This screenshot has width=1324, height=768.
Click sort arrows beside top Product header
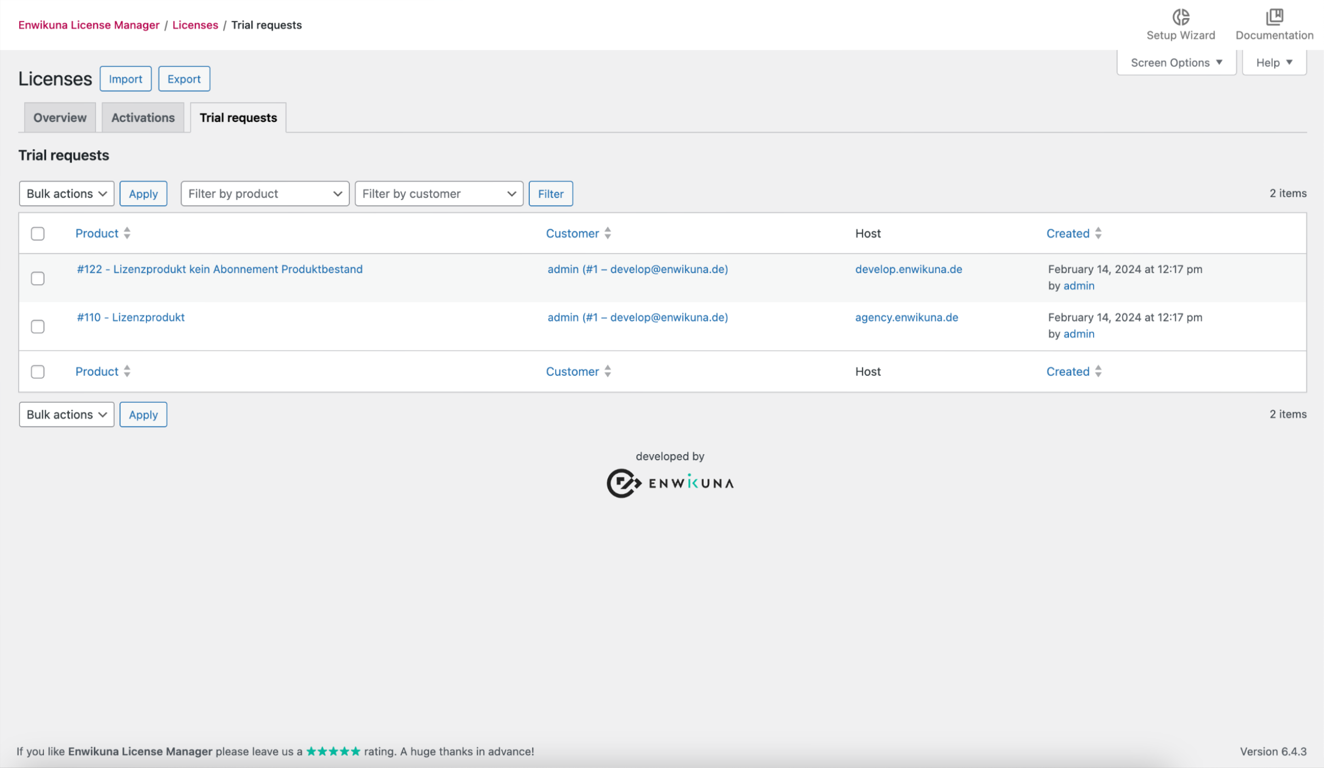[x=127, y=233]
